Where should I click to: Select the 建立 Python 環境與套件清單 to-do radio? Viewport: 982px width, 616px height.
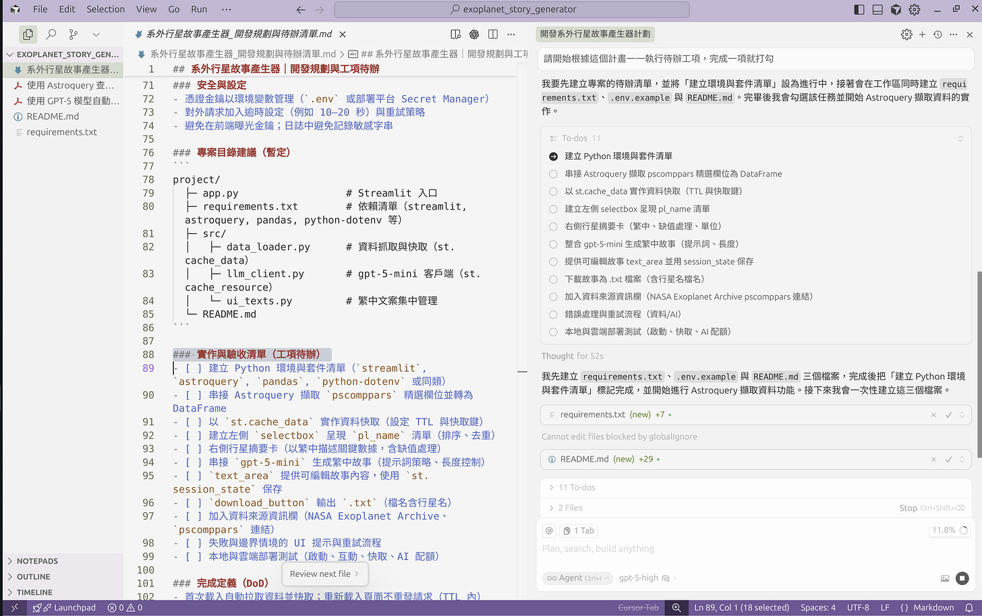pos(554,156)
